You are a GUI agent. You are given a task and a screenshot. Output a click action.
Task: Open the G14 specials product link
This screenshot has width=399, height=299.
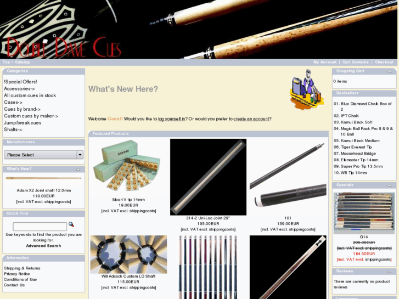(364, 237)
